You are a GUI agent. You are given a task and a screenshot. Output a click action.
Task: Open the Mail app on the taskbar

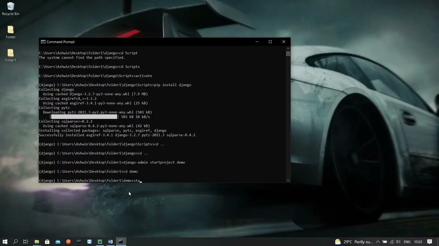click(58, 242)
